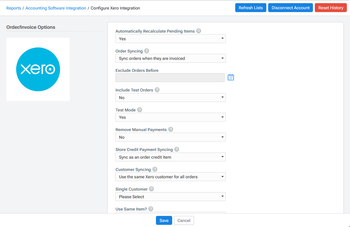350x227 pixels.
Task: Save the Xero integration settings
Action: (164, 221)
